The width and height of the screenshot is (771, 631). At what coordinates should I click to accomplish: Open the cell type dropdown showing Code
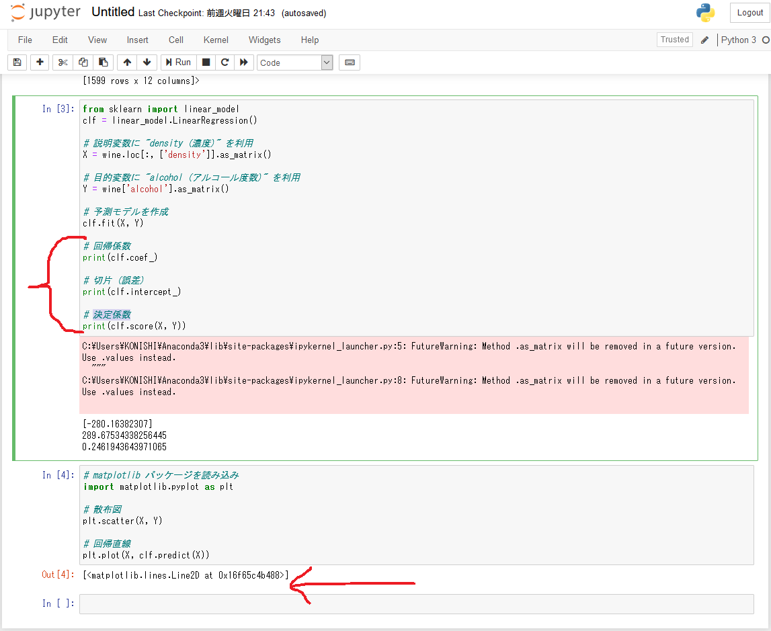tap(295, 62)
